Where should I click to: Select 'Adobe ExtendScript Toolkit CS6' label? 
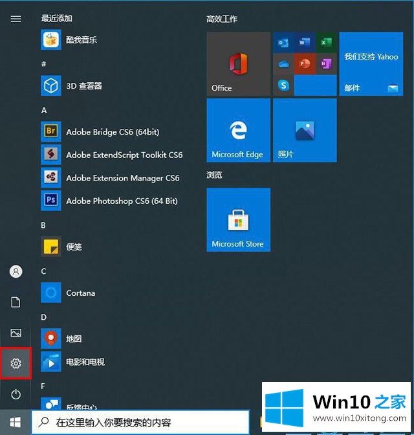[124, 155]
